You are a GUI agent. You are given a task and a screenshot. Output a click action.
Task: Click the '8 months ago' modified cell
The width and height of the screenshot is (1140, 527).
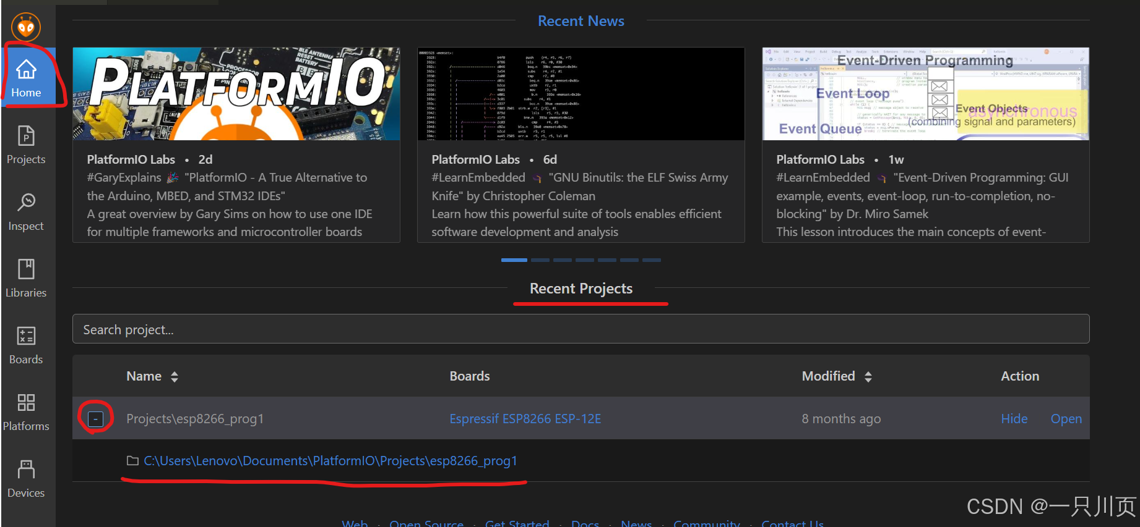841,419
